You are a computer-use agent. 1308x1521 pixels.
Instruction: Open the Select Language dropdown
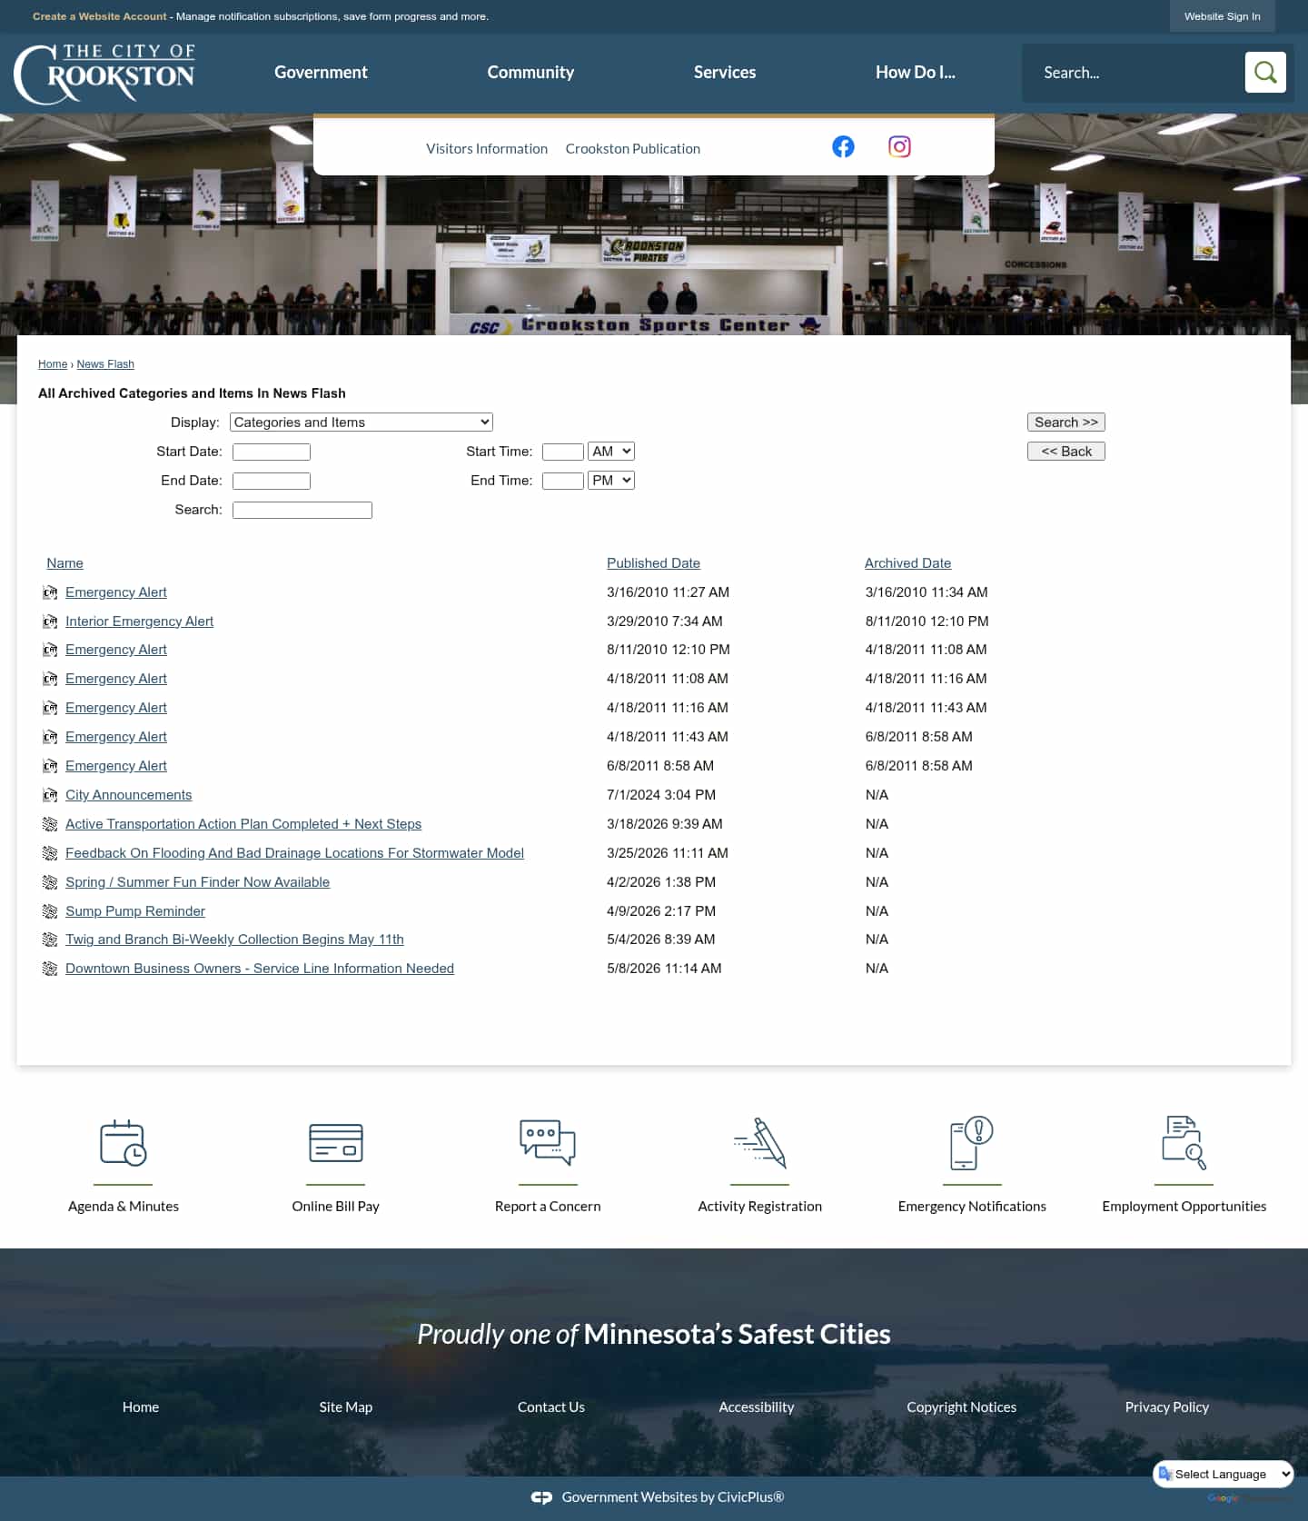(1224, 1474)
